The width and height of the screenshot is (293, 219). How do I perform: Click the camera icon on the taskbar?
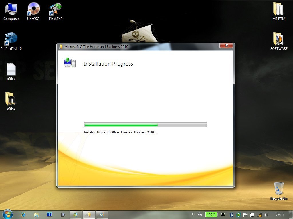[x=63, y=215]
